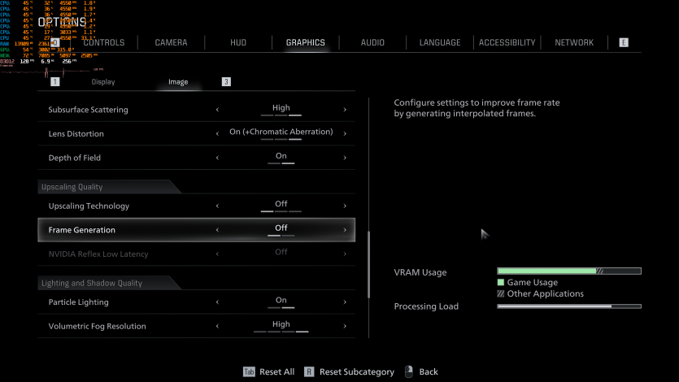The width and height of the screenshot is (679, 382).
Task: Click the 3 key next-subtab icon
Action: (x=226, y=82)
